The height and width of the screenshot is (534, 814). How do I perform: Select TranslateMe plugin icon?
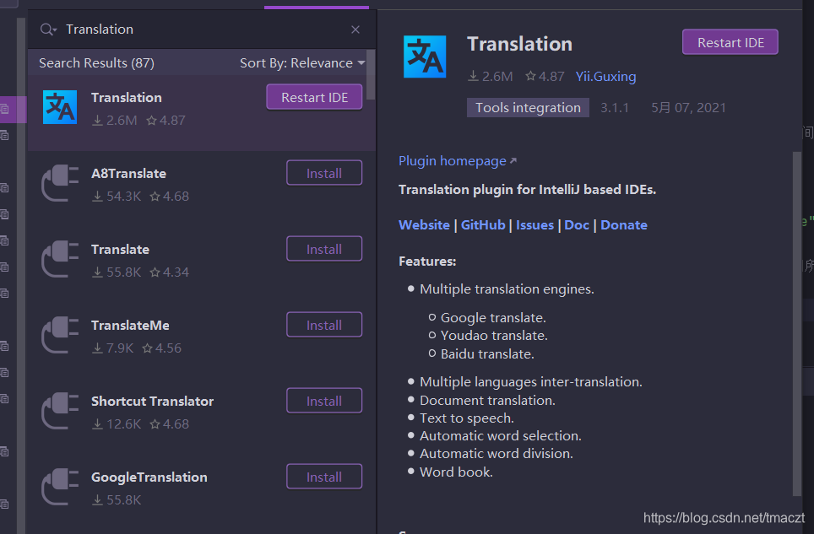[60, 335]
